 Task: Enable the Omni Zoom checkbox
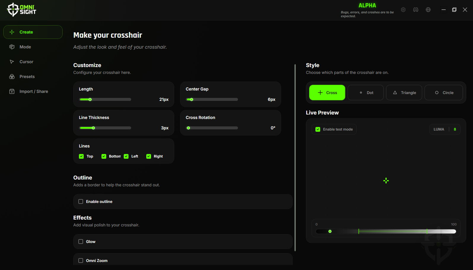point(81,261)
